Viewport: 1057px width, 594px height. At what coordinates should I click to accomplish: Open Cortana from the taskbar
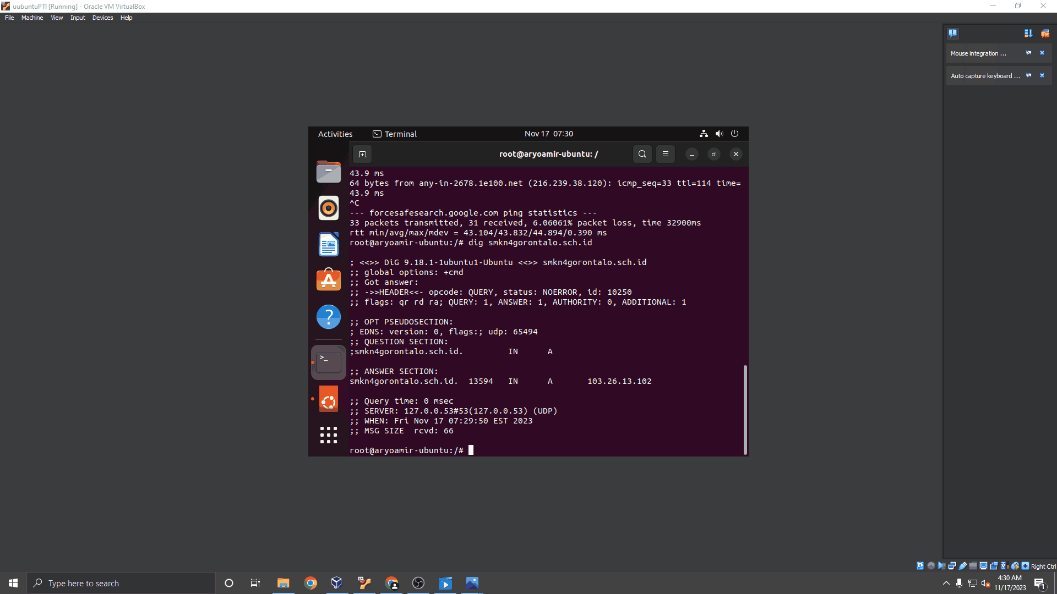(x=229, y=583)
